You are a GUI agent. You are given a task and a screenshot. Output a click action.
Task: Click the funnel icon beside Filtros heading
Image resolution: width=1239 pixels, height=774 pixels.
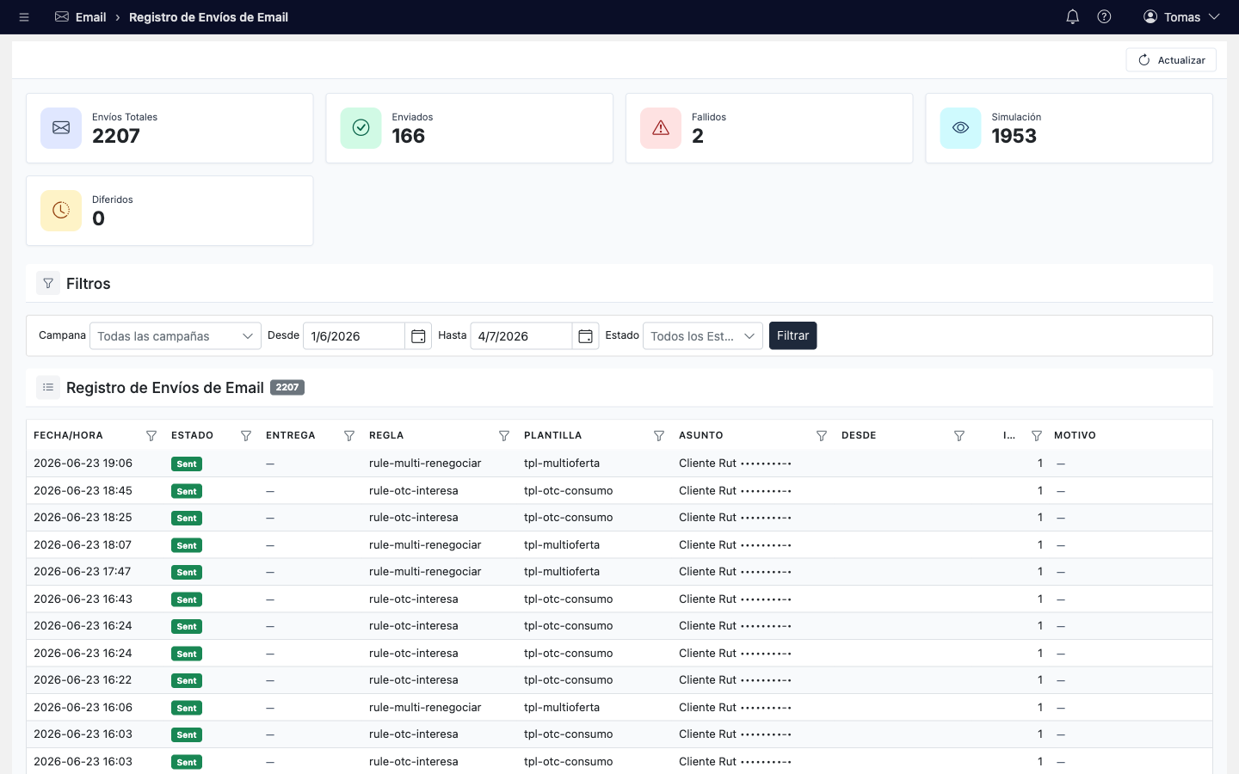click(x=48, y=284)
